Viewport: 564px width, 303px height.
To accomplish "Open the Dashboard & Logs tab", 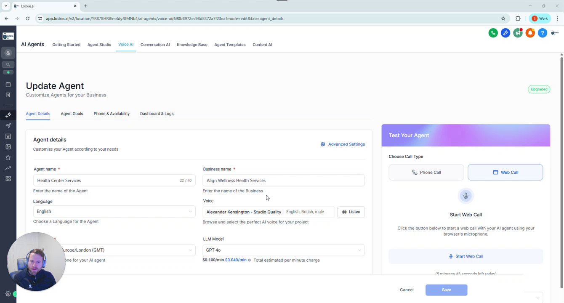I will coord(157,114).
